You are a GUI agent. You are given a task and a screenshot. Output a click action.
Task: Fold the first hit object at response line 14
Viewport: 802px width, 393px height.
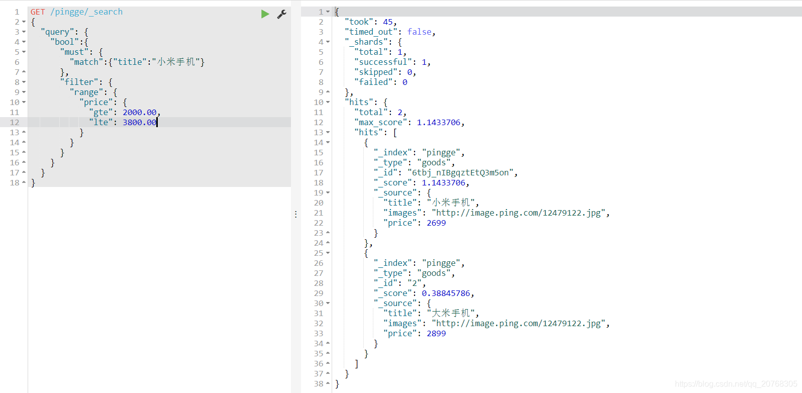tap(328, 143)
